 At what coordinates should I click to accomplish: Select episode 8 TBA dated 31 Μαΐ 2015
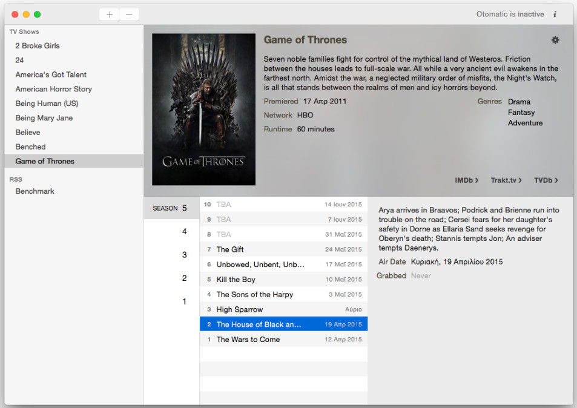[284, 234]
